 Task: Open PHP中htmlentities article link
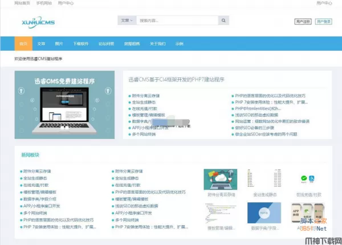[258, 109]
